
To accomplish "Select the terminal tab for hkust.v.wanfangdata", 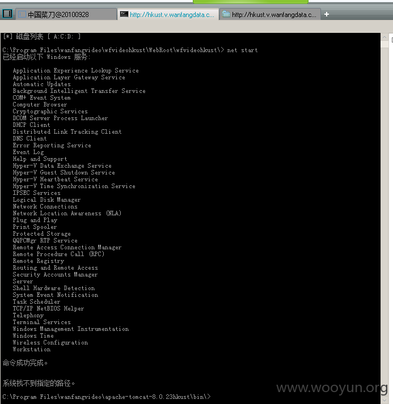I will click(168, 14).
